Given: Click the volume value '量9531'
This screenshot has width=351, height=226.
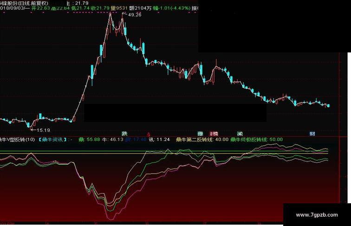Looking at the screenshot, I should (119, 8).
